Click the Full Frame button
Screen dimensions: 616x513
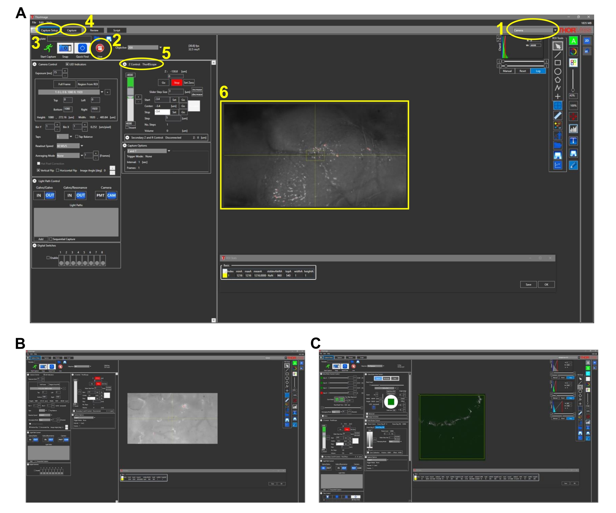tap(64, 84)
